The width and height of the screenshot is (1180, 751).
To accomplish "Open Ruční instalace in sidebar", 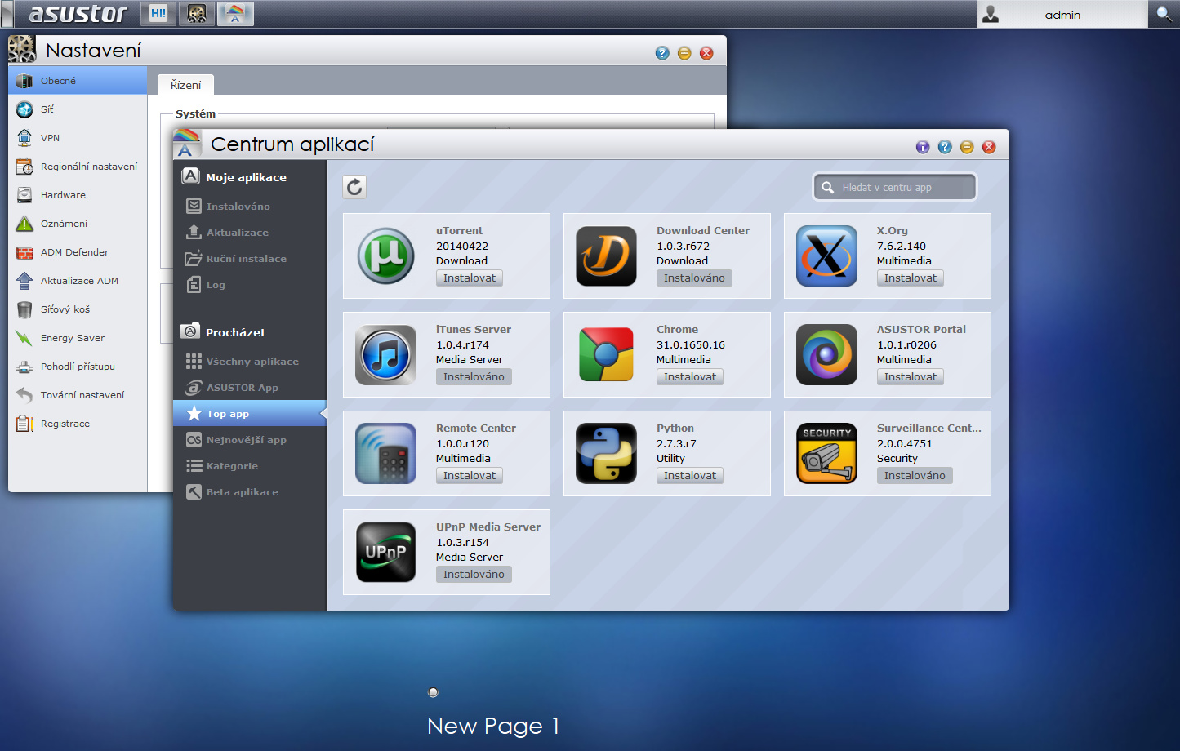I will pyautogui.click(x=250, y=259).
